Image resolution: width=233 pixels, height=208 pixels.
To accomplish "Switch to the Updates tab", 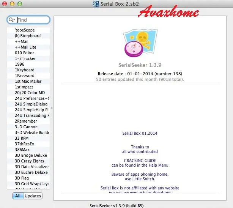I will (x=33, y=196).
